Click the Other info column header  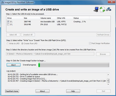(64, 18)
